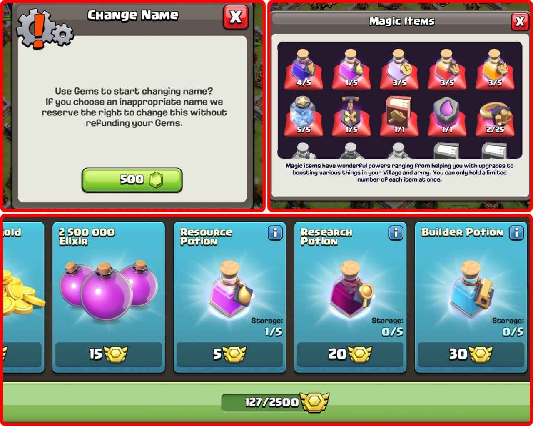This screenshot has height=426, width=533.
Task: Select the 1/1 elixir rune item
Action: [x=447, y=115]
